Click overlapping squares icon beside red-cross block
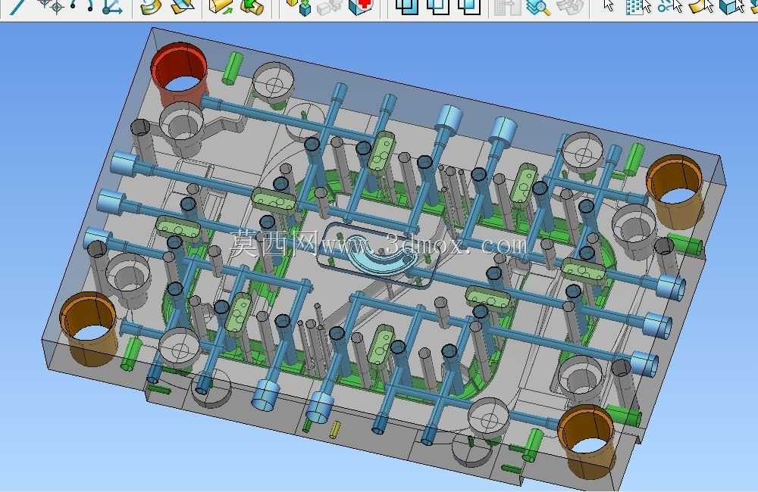 406,6
